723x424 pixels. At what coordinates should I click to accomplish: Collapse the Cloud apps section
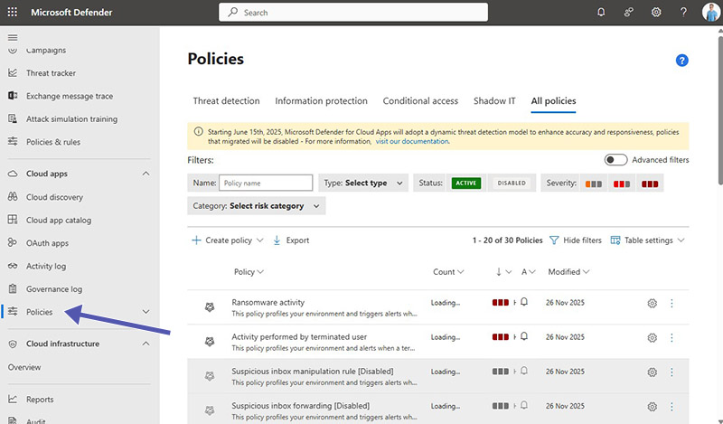click(x=146, y=174)
